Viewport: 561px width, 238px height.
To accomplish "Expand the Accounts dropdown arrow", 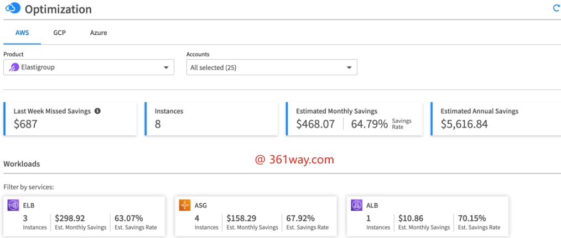I will tap(349, 67).
